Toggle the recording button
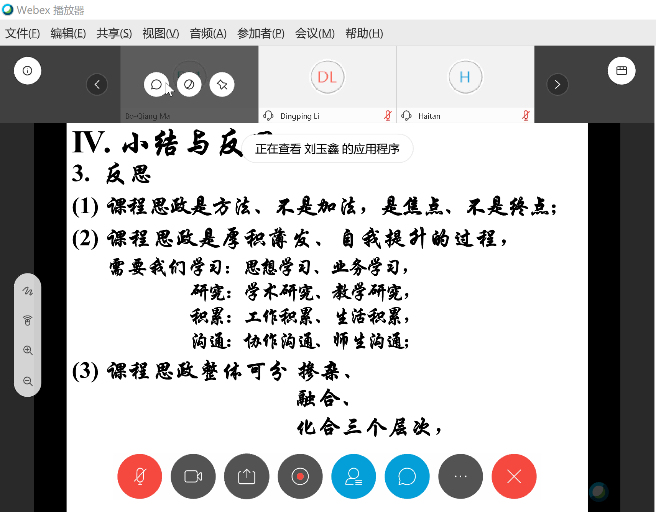This screenshot has width=656, height=512. coord(300,476)
